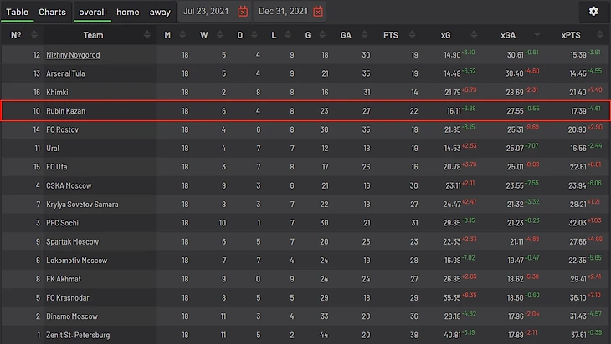Screen dimensions: 611x344
Task: Open the Zenit St. Petersburg team link
Action: click(x=80, y=335)
